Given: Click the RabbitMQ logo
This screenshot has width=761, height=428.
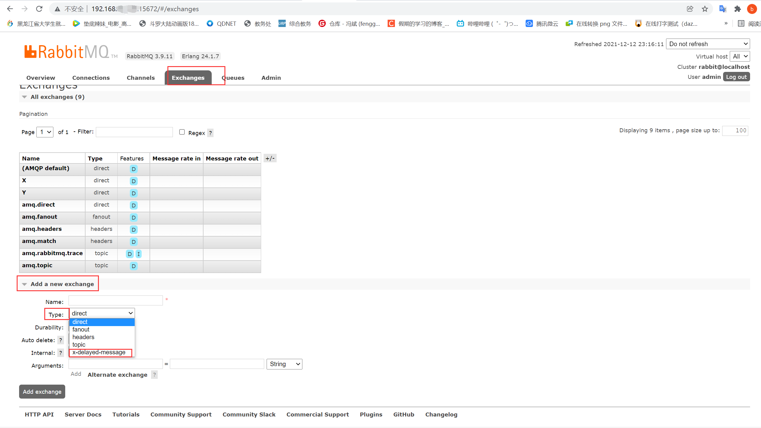Looking at the screenshot, I should [x=67, y=52].
